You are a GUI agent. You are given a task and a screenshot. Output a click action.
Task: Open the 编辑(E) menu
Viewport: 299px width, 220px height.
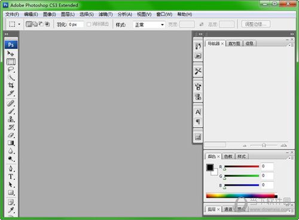click(31, 14)
